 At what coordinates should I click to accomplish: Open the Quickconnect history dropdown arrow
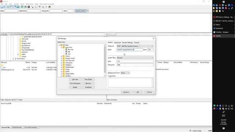tap(88, 11)
